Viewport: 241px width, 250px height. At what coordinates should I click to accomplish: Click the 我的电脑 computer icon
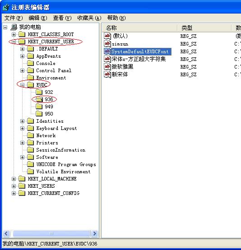point(14,27)
